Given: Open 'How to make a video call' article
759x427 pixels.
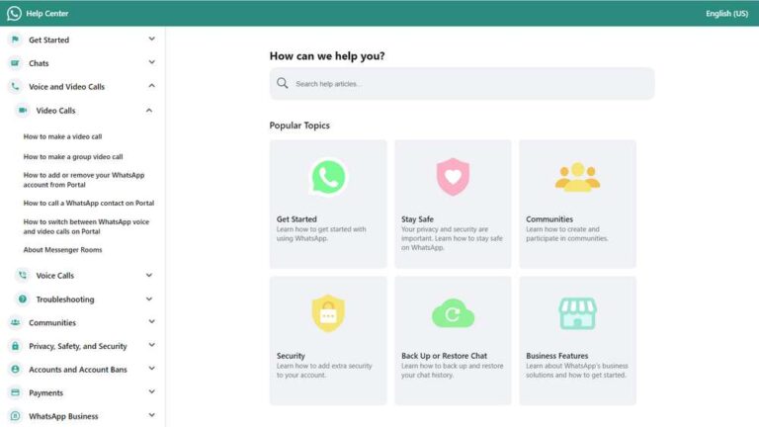Looking at the screenshot, I should point(62,136).
